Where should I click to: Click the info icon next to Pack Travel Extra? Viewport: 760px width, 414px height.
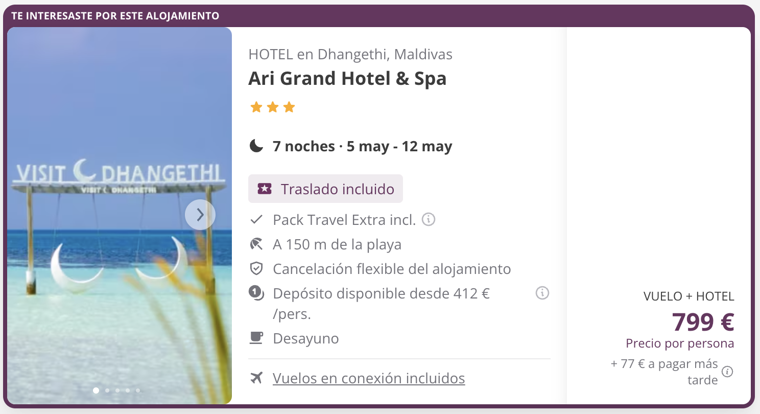point(429,220)
